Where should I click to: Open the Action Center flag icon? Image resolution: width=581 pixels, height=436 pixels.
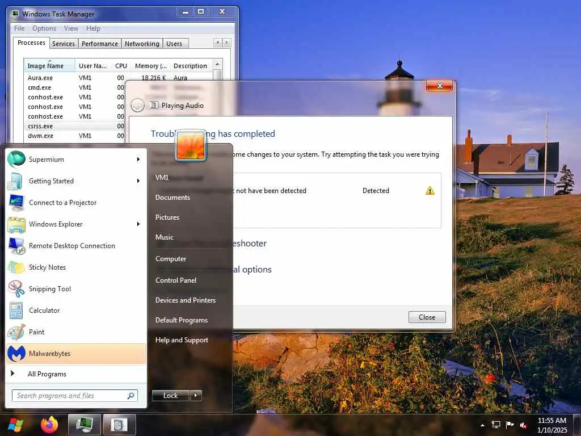coord(510,425)
